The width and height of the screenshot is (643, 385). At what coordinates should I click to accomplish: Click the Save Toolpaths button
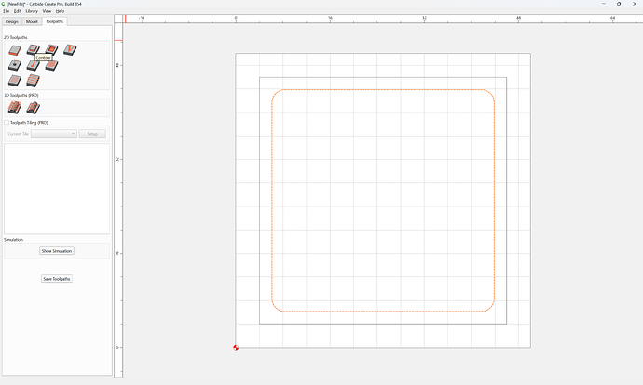click(57, 279)
